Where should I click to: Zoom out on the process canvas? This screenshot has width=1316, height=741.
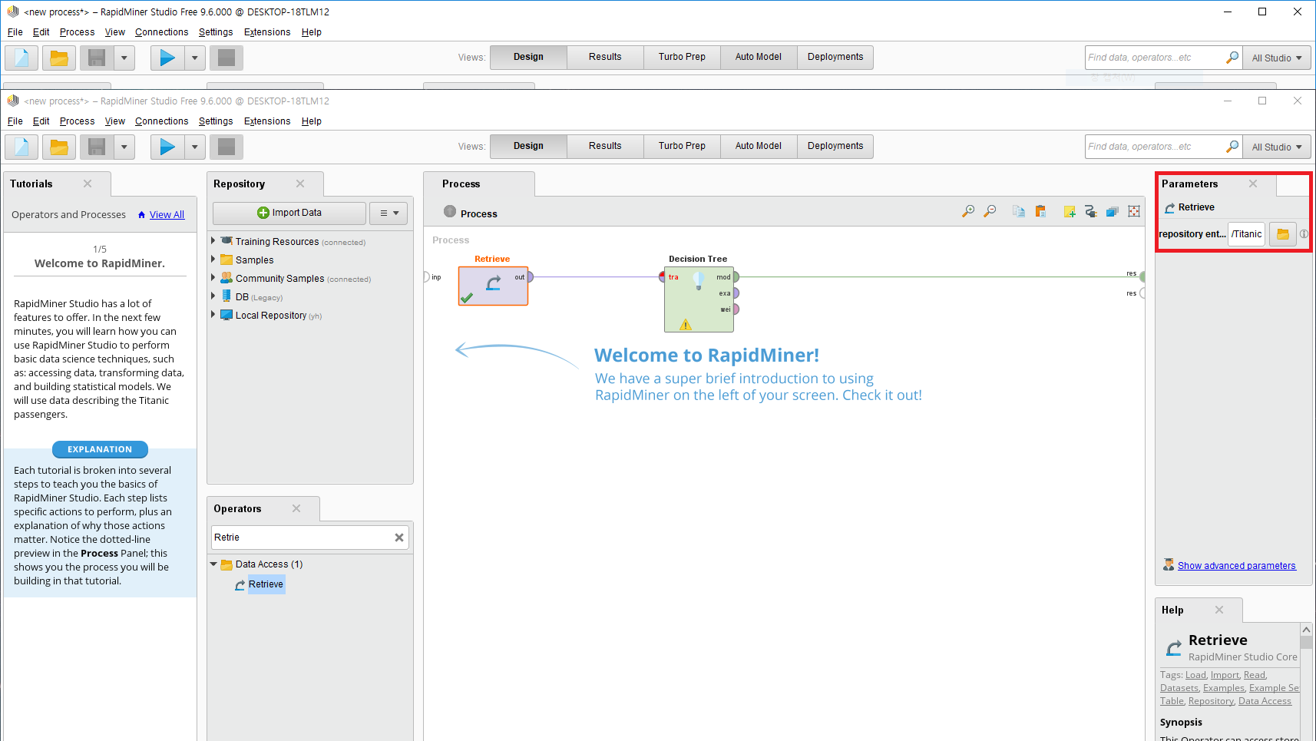click(x=990, y=211)
